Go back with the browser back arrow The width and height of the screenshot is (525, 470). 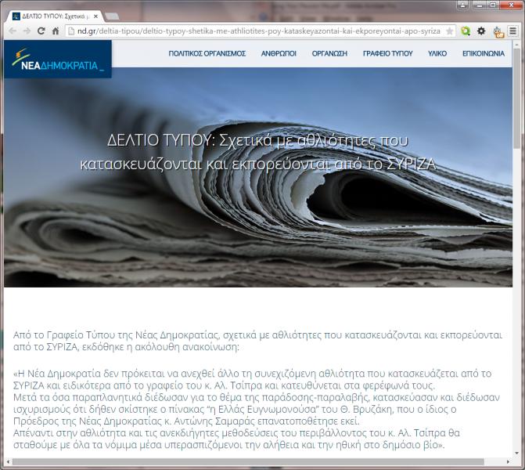click(13, 31)
